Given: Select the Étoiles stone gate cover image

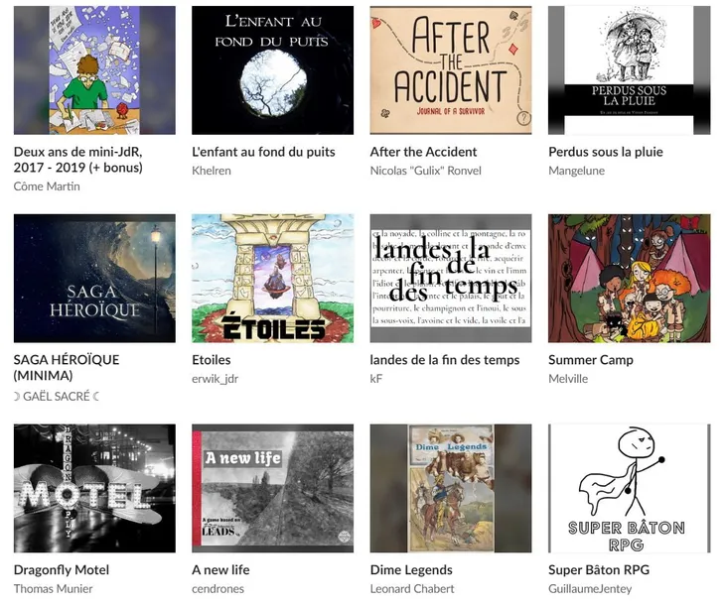Looking at the screenshot, I should 273,278.
